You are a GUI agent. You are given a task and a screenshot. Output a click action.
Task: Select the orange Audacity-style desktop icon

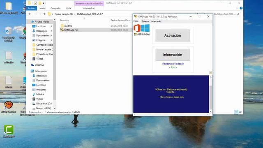[9, 107]
